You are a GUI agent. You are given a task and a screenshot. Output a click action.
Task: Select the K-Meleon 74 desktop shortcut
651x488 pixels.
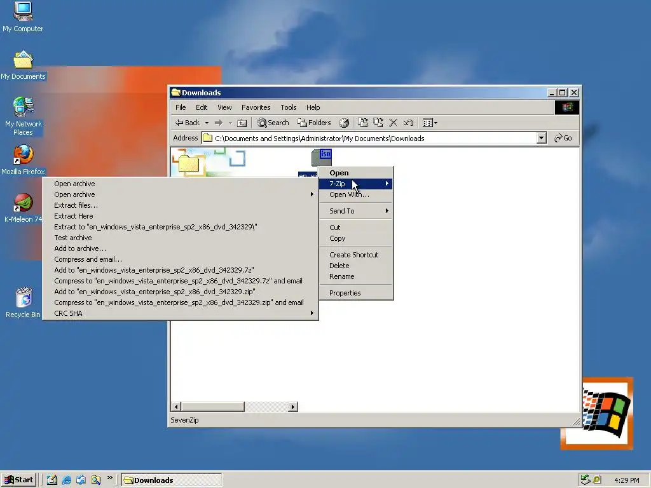(23, 208)
